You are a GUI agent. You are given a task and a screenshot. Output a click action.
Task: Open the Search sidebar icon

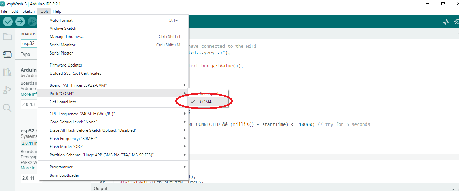point(7,108)
